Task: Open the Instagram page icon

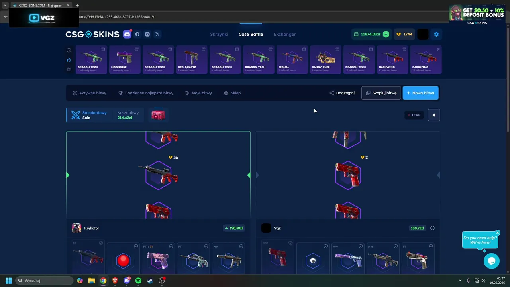Action: point(147,34)
